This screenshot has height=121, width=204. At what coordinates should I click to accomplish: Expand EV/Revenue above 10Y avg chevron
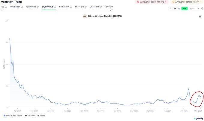click(165, 2)
